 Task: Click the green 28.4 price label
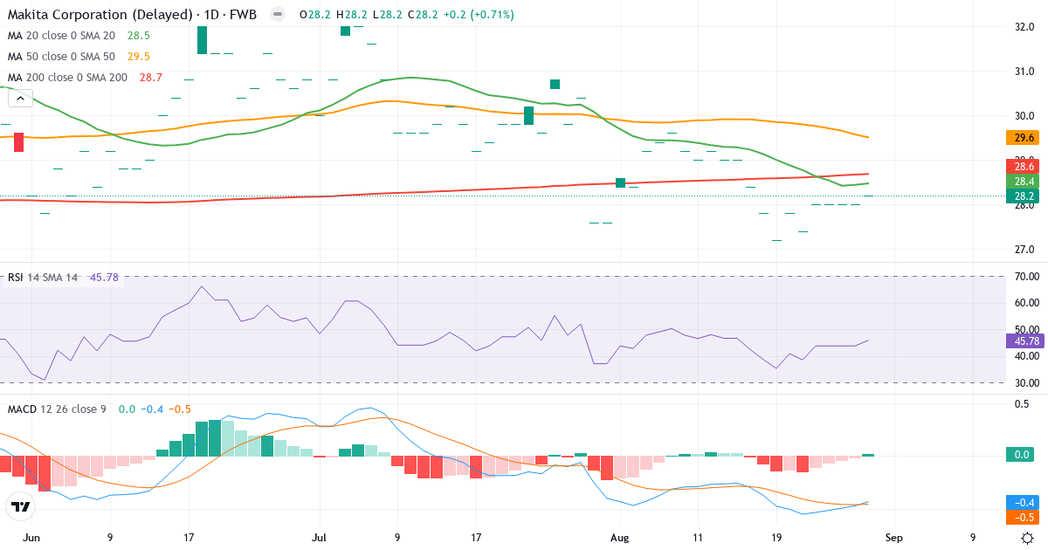coord(1021,182)
